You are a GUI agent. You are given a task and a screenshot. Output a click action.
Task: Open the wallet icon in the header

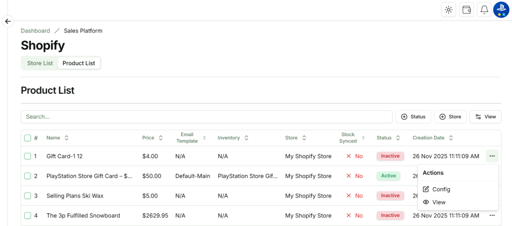pos(466,9)
